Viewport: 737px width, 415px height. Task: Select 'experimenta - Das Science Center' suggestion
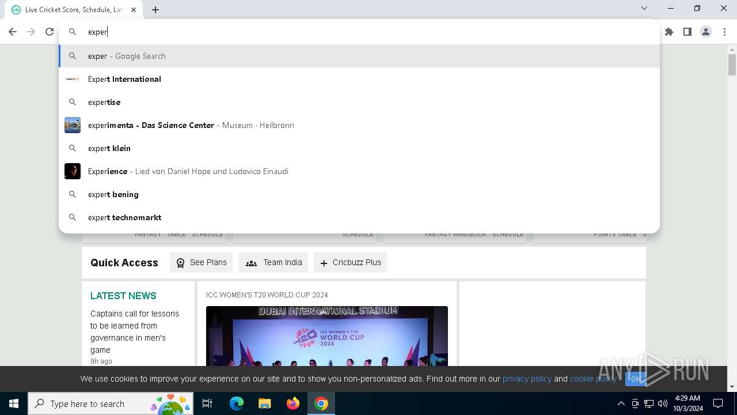(359, 125)
